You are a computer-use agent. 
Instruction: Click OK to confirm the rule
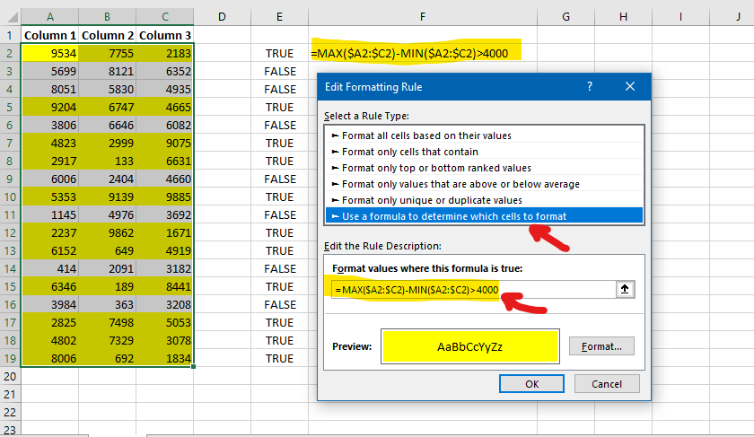coord(531,384)
